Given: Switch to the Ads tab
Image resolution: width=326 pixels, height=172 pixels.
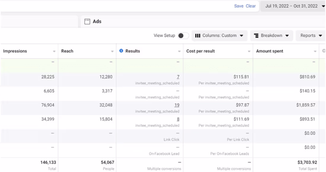Looking at the screenshot, I should tap(97, 22).
